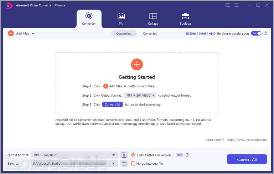Maximize the Aiseesoft window
Image resolution: width=274 pixels, height=174 pixels.
[x=258, y=5]
